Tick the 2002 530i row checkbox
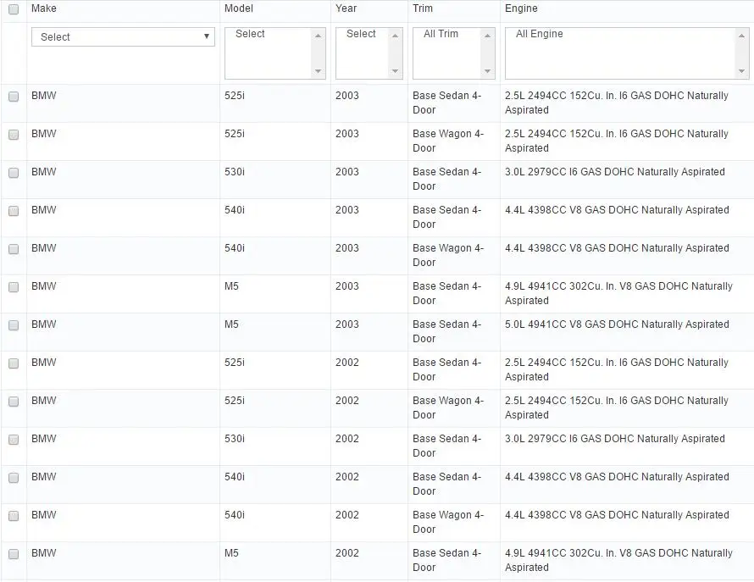 point(14,440)
